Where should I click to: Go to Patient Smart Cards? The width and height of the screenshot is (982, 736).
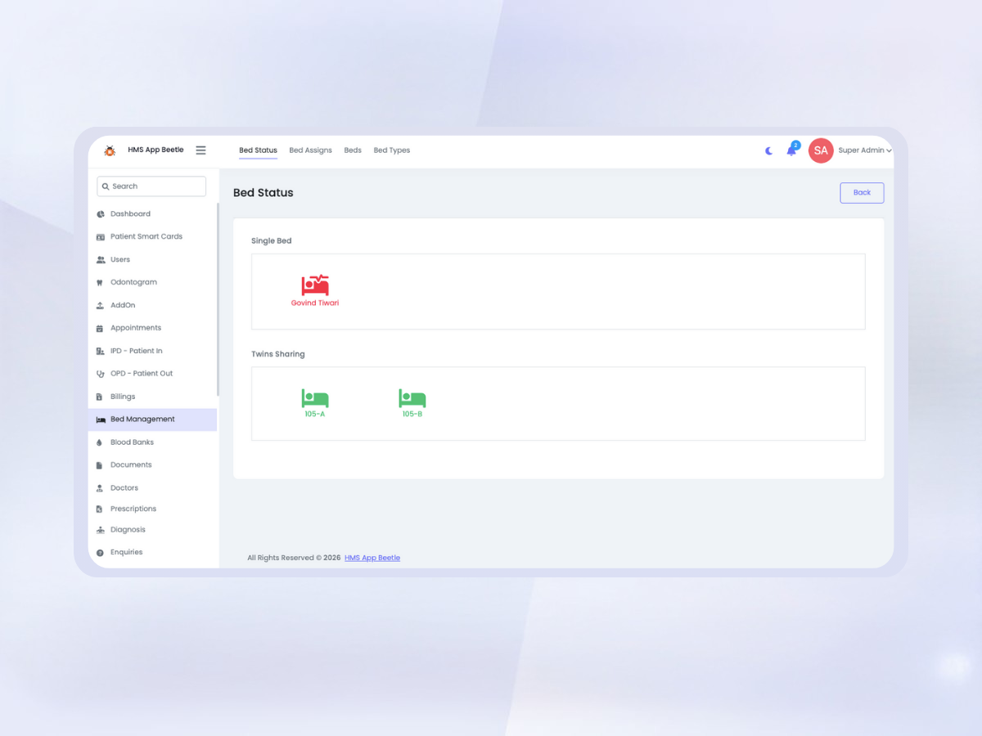pos(146,236)
